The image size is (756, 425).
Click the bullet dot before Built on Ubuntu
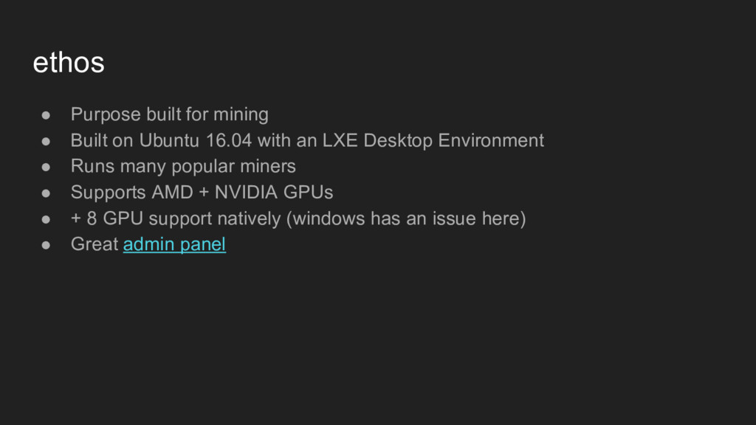[46, 141]
